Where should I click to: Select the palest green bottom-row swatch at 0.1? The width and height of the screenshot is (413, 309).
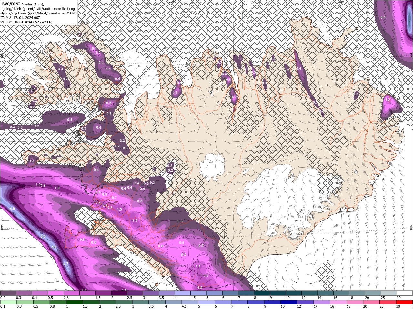click(8, 302)
